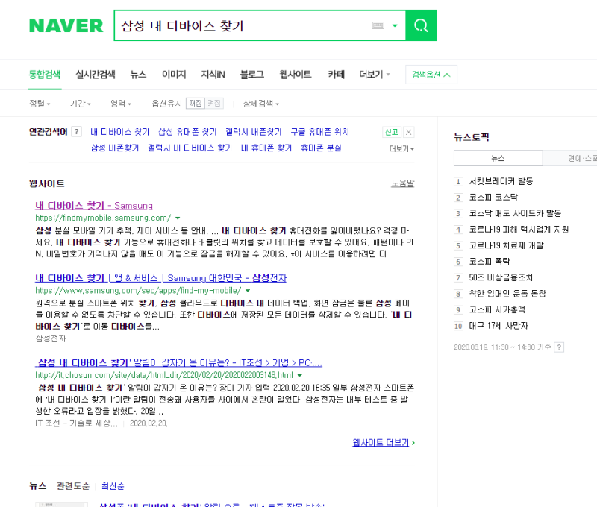Select the 뉴스 tab in 뉴스토픽
The image size is (597, 507).
tap(498, 158)
